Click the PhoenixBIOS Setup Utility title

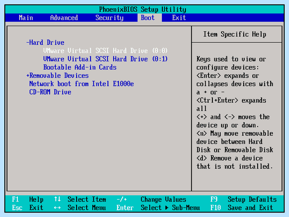(x=143, y=10)
